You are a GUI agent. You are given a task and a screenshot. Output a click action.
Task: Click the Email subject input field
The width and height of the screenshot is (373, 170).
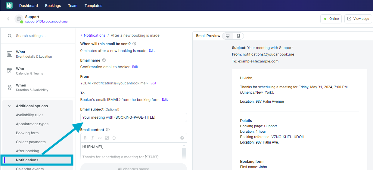coord(134,117)
